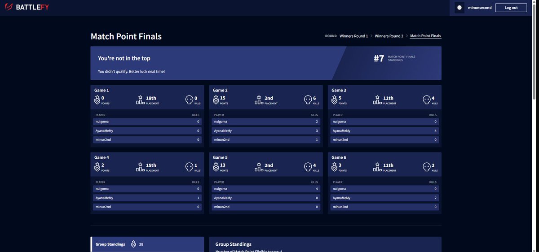Select the AyanaMeMy row in Game 4

click(147, 198)
